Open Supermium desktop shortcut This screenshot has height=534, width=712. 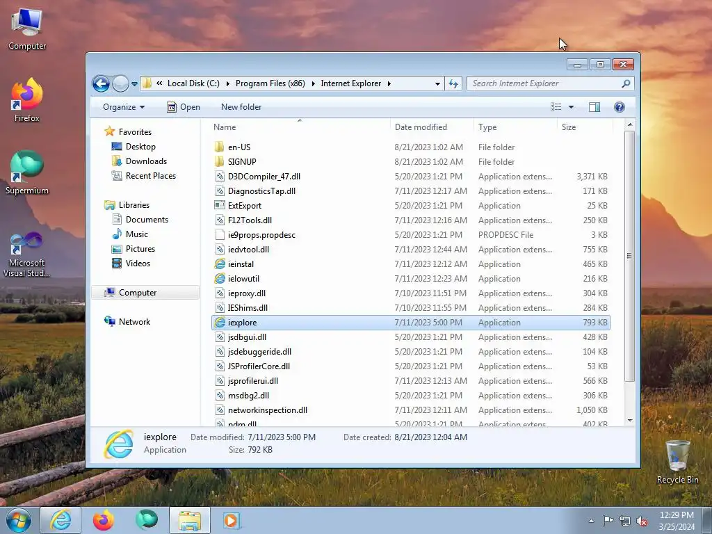coord(27,172)
